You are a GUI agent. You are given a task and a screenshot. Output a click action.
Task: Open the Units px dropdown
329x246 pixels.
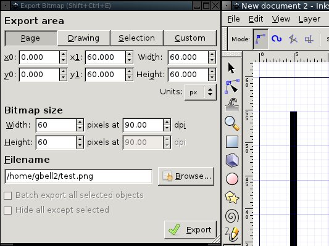[x=201, y=92]
